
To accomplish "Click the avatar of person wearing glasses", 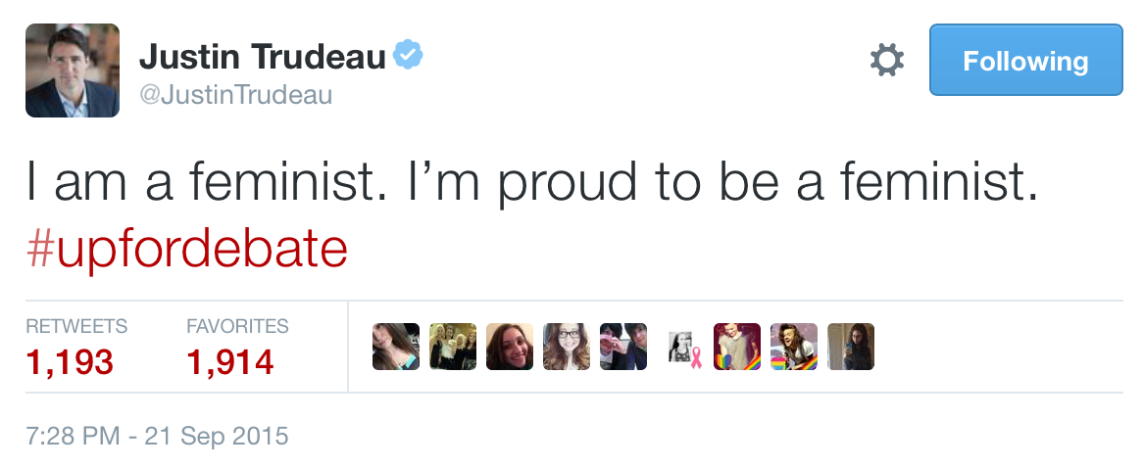I will pyautogui.click(x=567, y=347).
